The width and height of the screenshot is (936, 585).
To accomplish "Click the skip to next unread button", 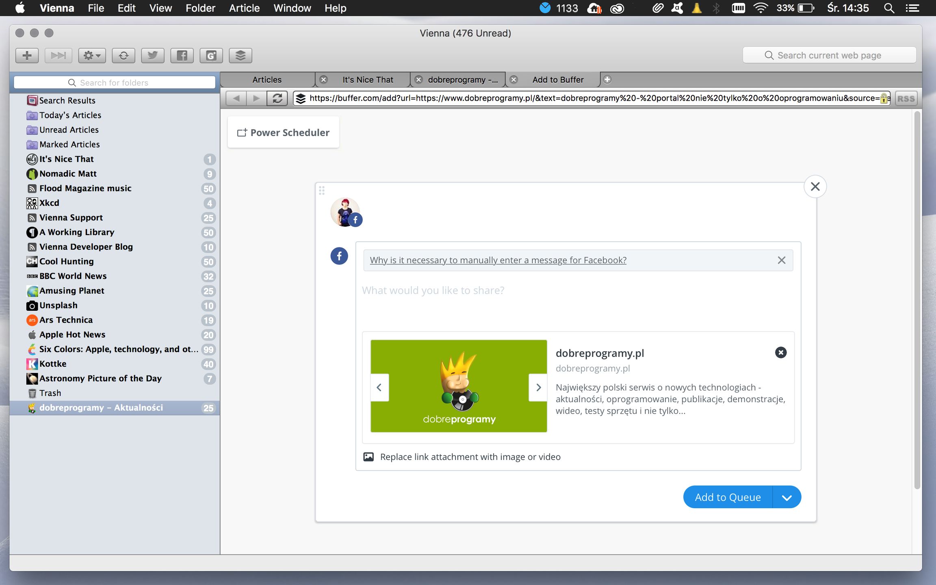I will pyautogui.click(x=58, y=55).
